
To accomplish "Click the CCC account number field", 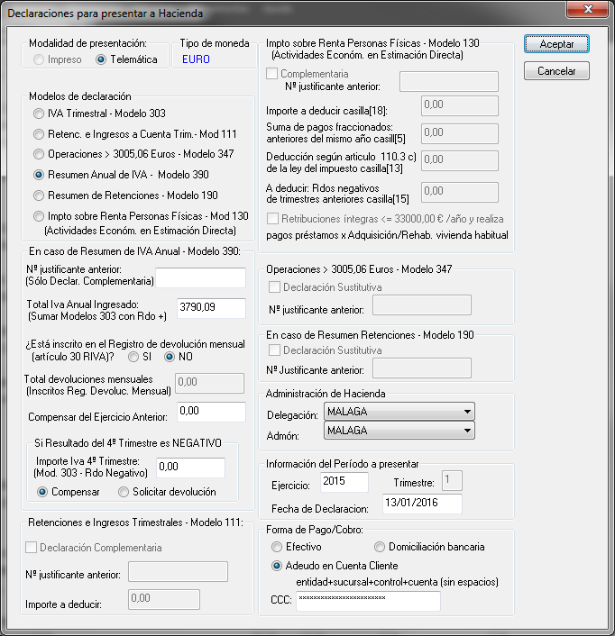I will point(368,601).
